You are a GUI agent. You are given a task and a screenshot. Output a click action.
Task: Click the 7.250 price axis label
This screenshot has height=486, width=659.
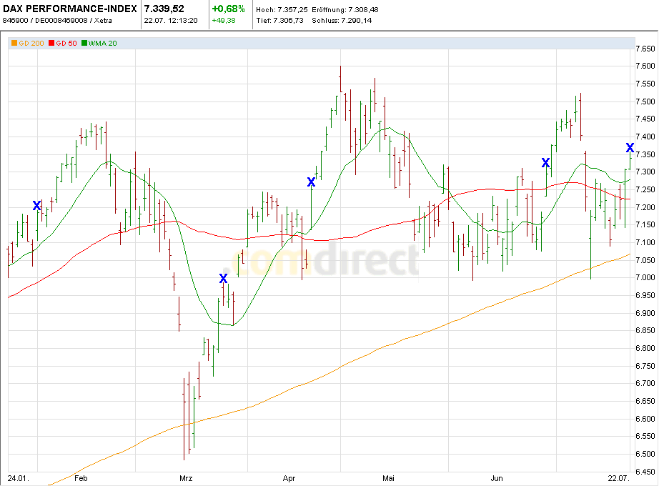[x=645, y=189]
